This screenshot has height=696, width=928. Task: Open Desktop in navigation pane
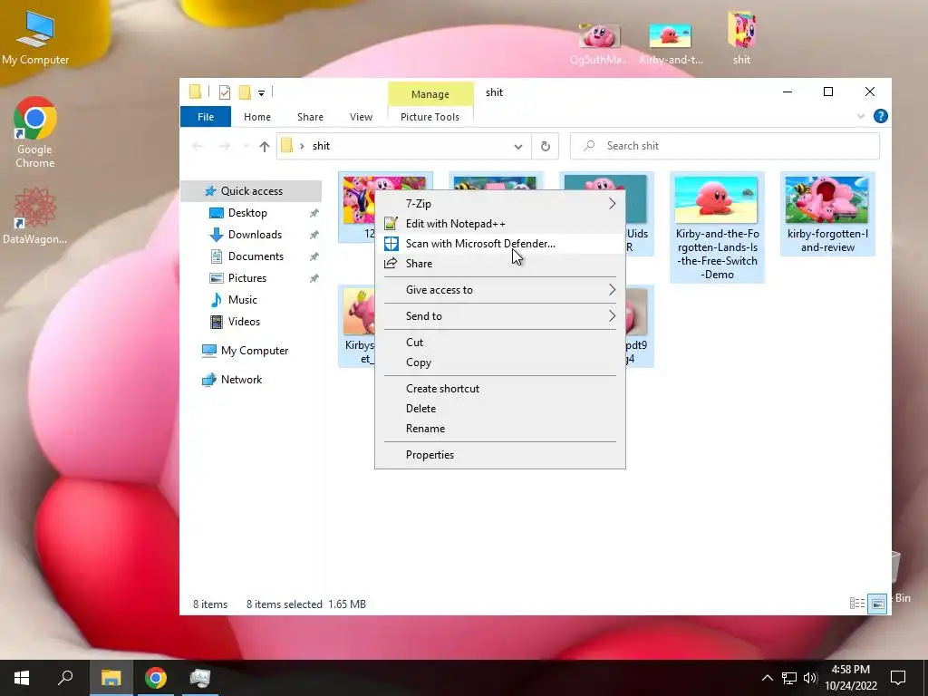pyautogui.click(x=247, y=213)
